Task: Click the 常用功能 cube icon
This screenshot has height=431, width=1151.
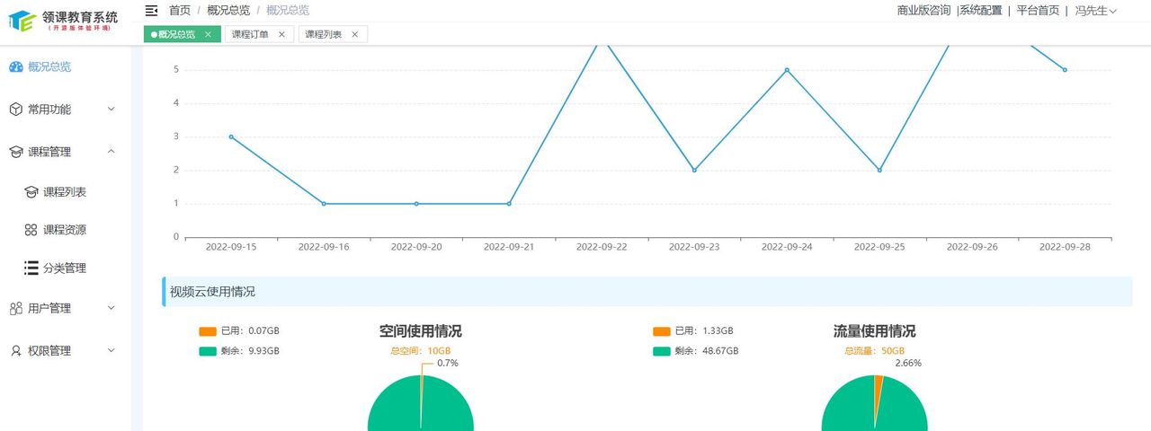Action: (15, 110)
